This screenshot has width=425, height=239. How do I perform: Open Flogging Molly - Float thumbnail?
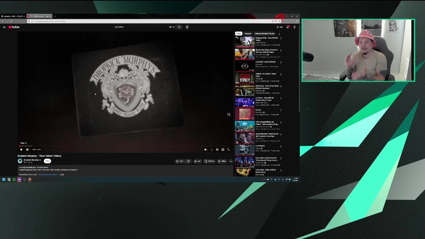tap(245, 42)
